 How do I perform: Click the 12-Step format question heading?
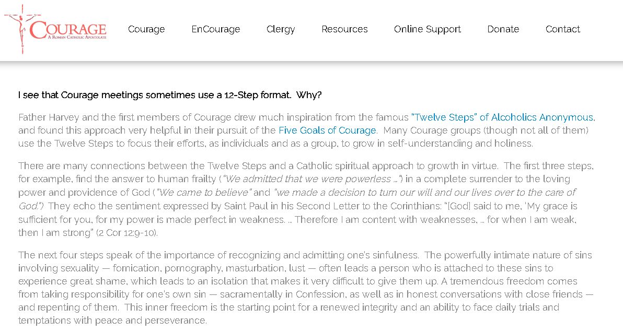170,95
